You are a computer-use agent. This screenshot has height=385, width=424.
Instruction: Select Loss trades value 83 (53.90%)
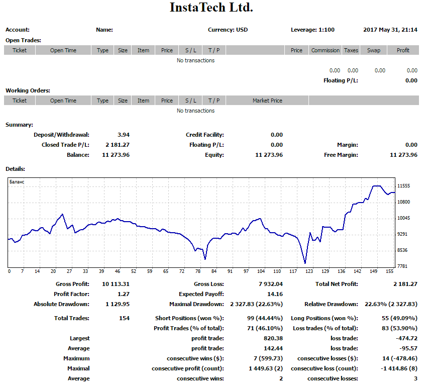tap(399, 328)
